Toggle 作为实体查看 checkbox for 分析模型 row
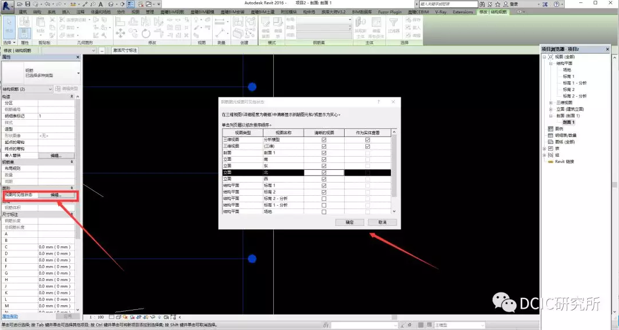This screenshot has width=619, height=330. (368, 139)
